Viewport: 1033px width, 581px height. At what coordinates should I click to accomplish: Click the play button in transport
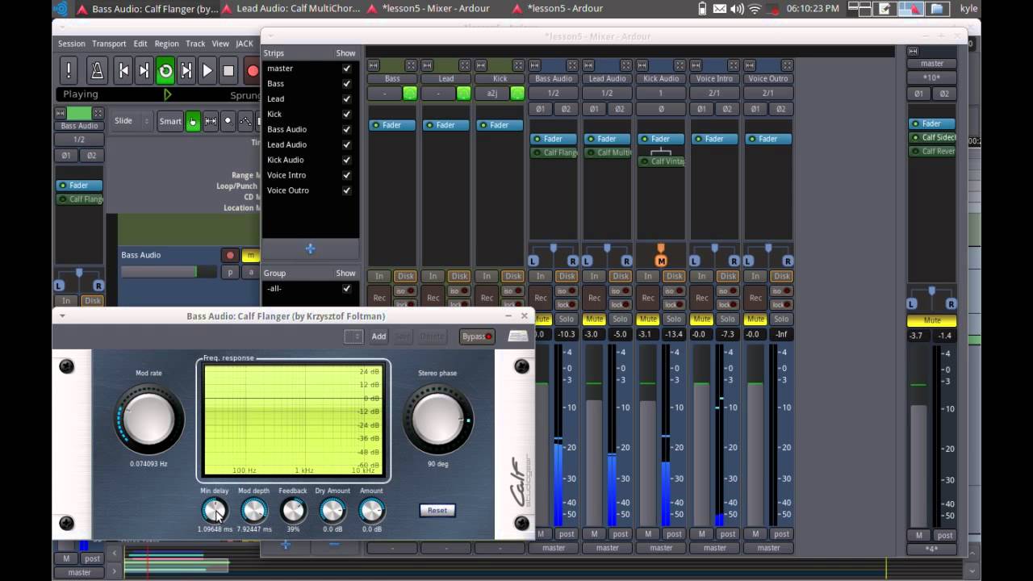click(207, 71)
